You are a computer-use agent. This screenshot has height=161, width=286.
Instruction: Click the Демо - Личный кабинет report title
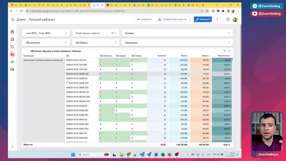coord(36,19)
